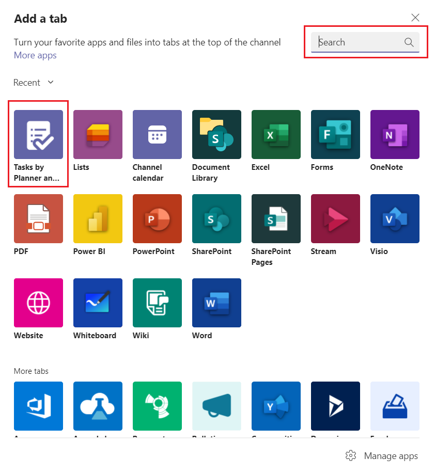Add a Word tab
This screenshot has width=435, height=474.
216,303
